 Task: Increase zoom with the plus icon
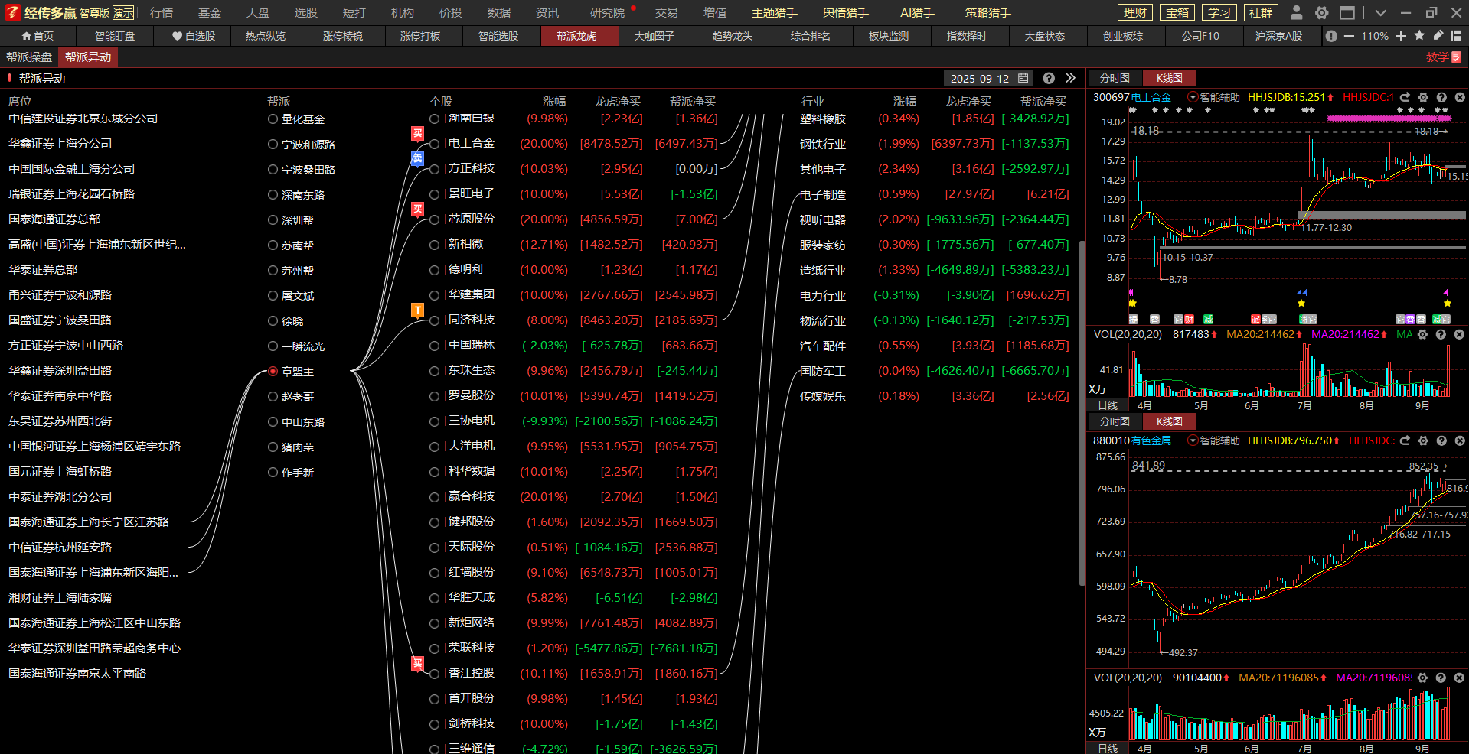1401,36
